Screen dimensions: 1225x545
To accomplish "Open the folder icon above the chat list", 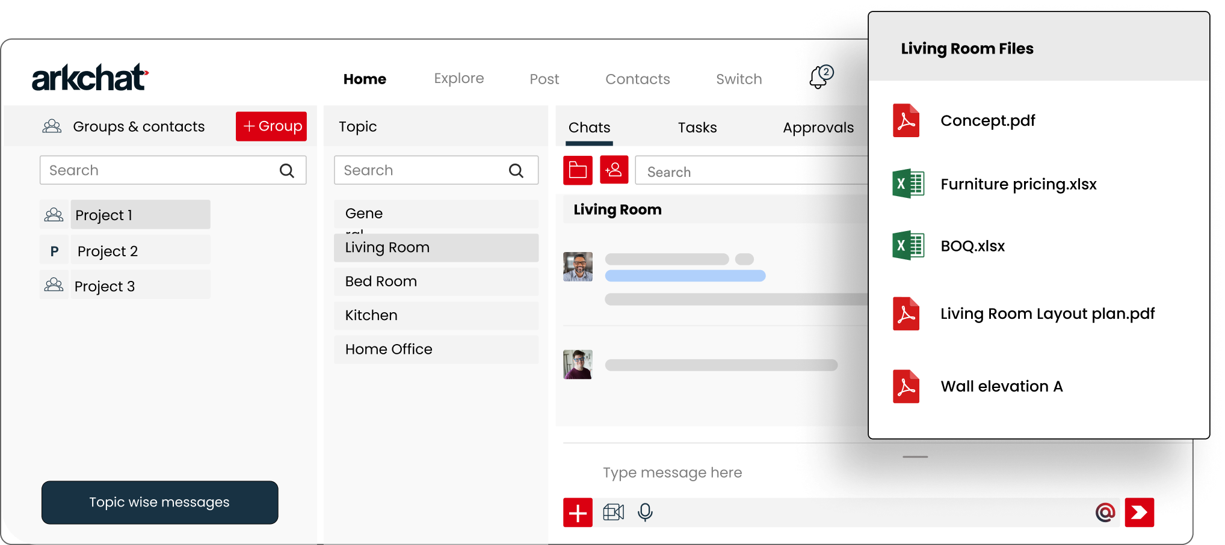I will [577, 170].
